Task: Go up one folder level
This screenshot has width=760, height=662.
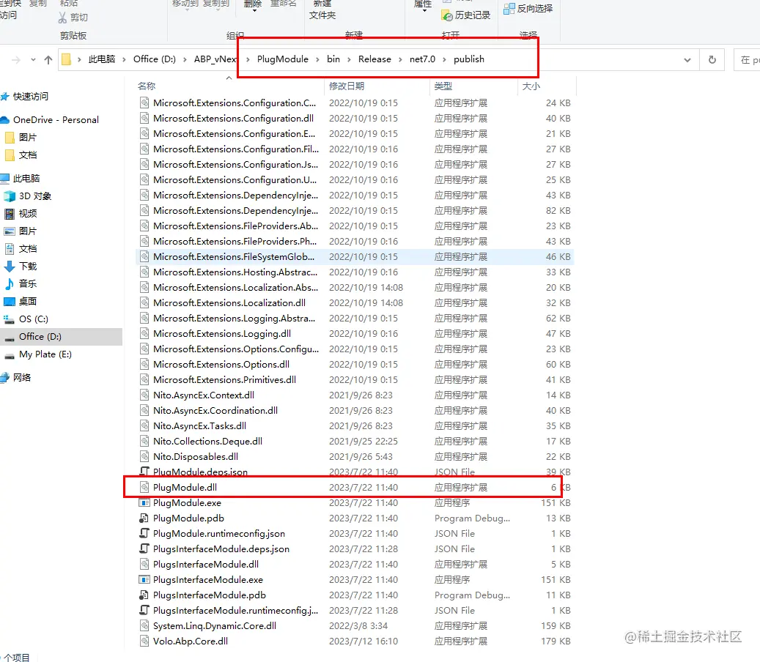Action: pos(48,59)
